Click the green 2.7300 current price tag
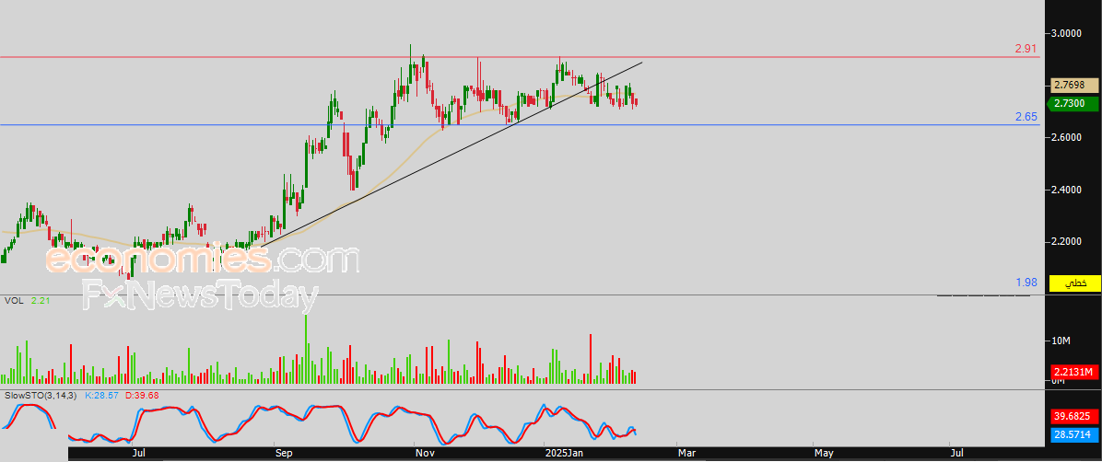This screenshot has height=462, width=1102. (1073, 103)
